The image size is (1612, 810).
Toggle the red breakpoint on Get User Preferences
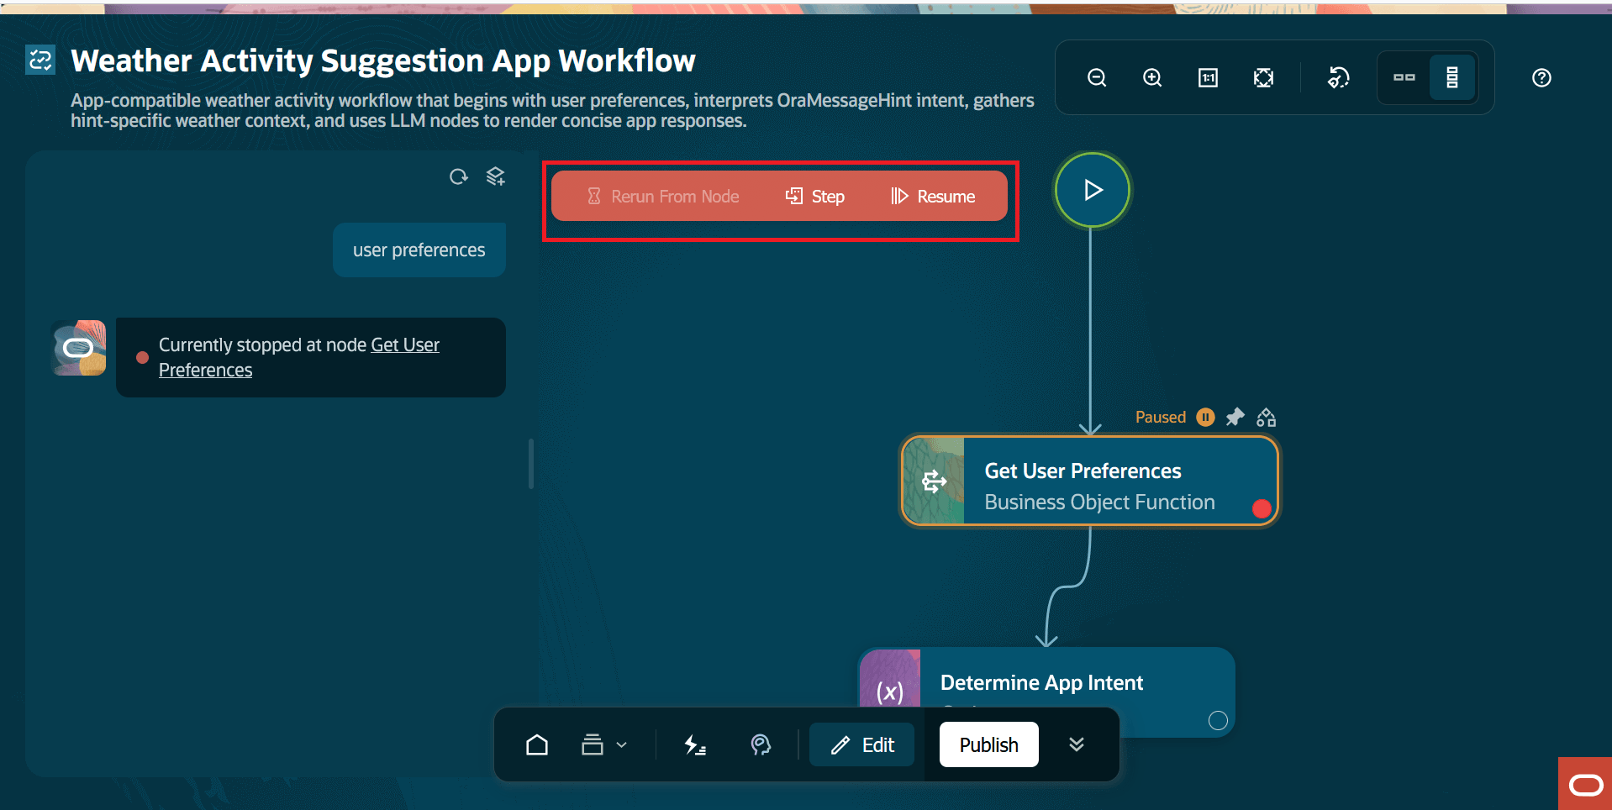(x=1262, y=508)
